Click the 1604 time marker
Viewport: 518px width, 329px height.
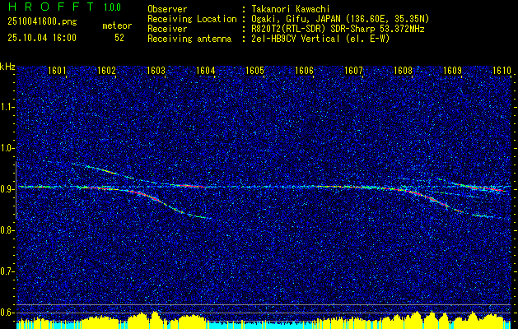tap(206, 71)
